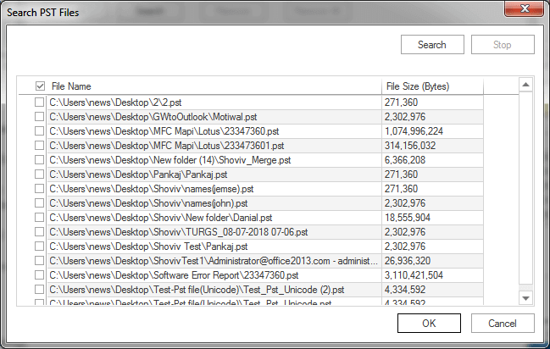Click the Cancel button

point(503,323)
